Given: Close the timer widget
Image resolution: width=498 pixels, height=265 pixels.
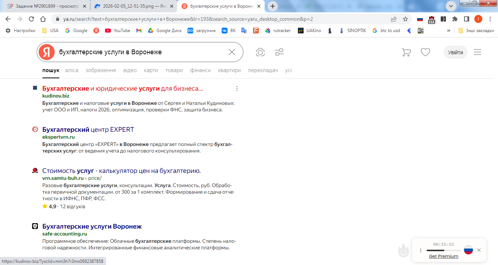Looking at the screenshot, I should [x=479, y=250].
